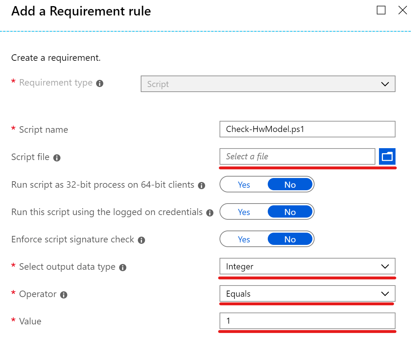Show info for logged on credentials option
This screenshot has height=342, width=411.
tap(210, 213)
